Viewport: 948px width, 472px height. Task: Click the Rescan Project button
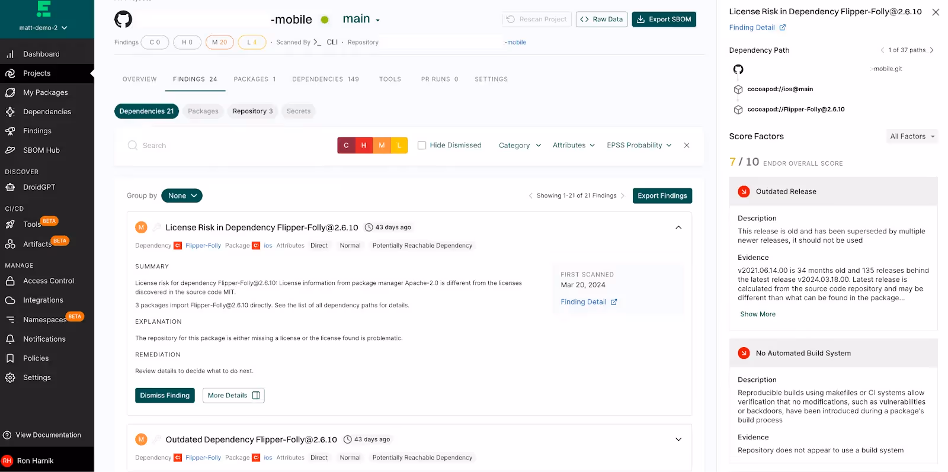[x=537, y=20]
